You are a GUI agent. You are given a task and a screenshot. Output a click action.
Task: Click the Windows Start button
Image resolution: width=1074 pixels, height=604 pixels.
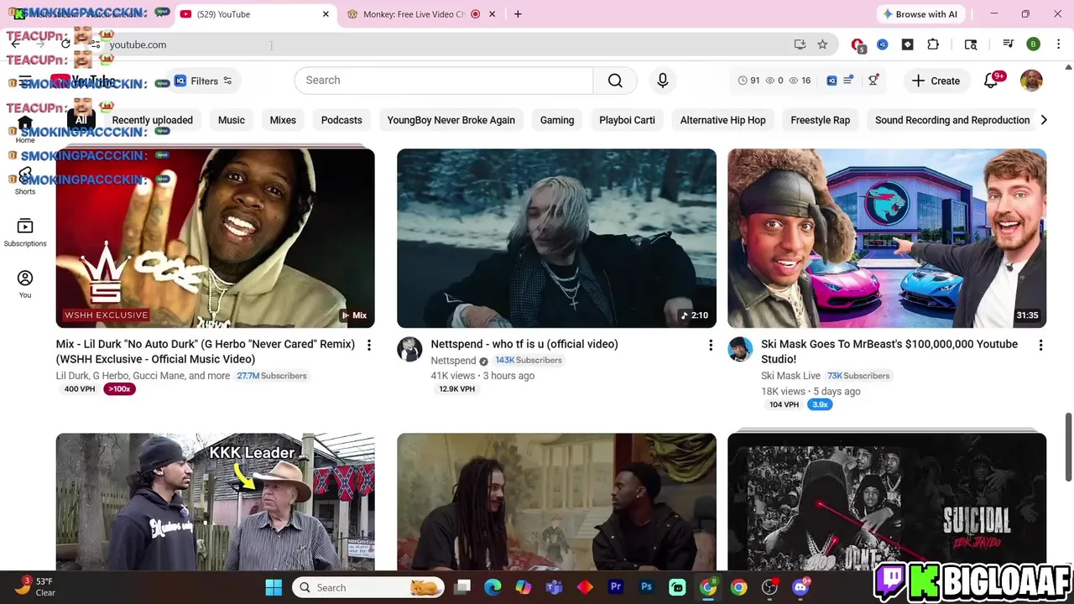coord(274,587)
